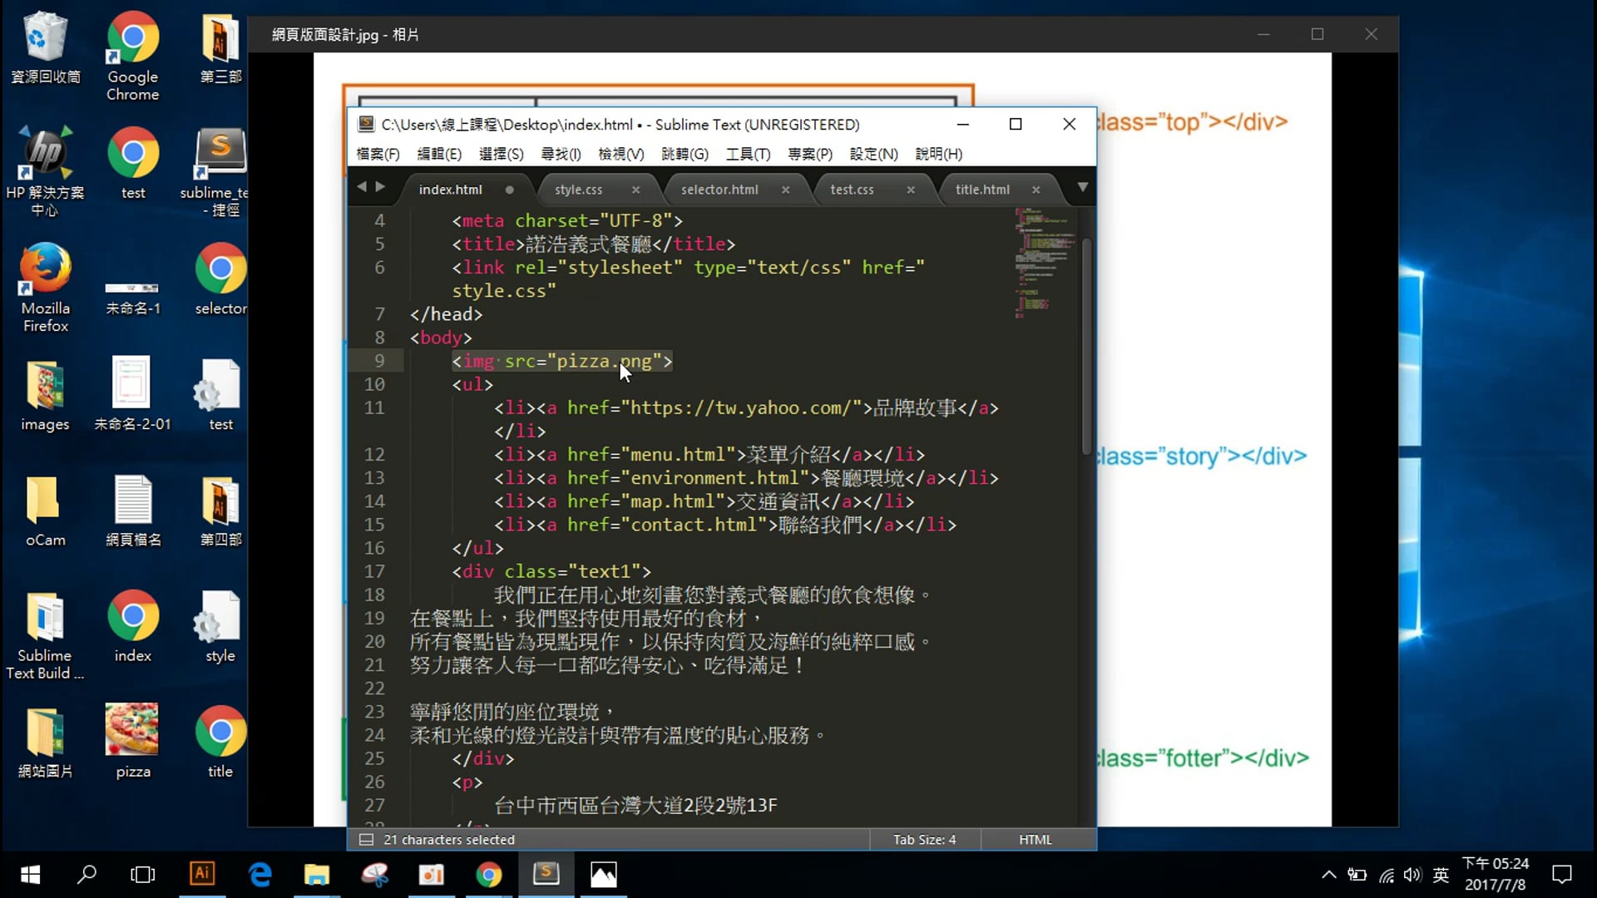
Task: Click the tab scroll left arrow
Action: click(x=362, y=187)
